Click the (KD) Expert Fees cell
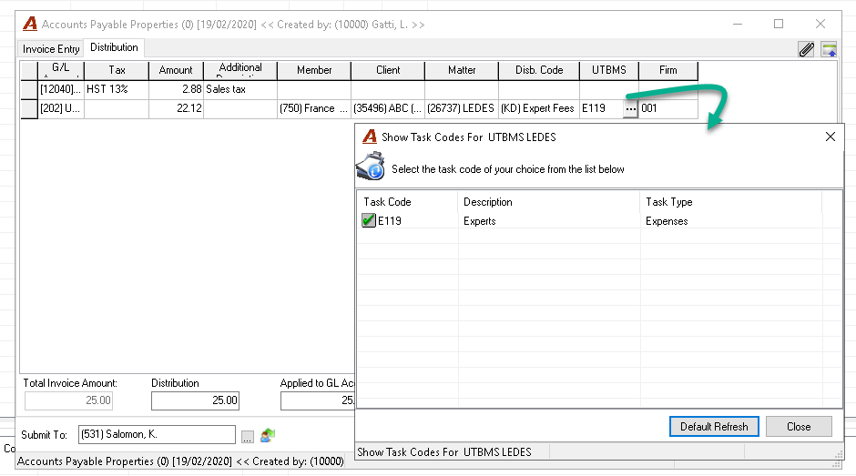Viewport: 856px width, 476px height. tap(538, 108)
